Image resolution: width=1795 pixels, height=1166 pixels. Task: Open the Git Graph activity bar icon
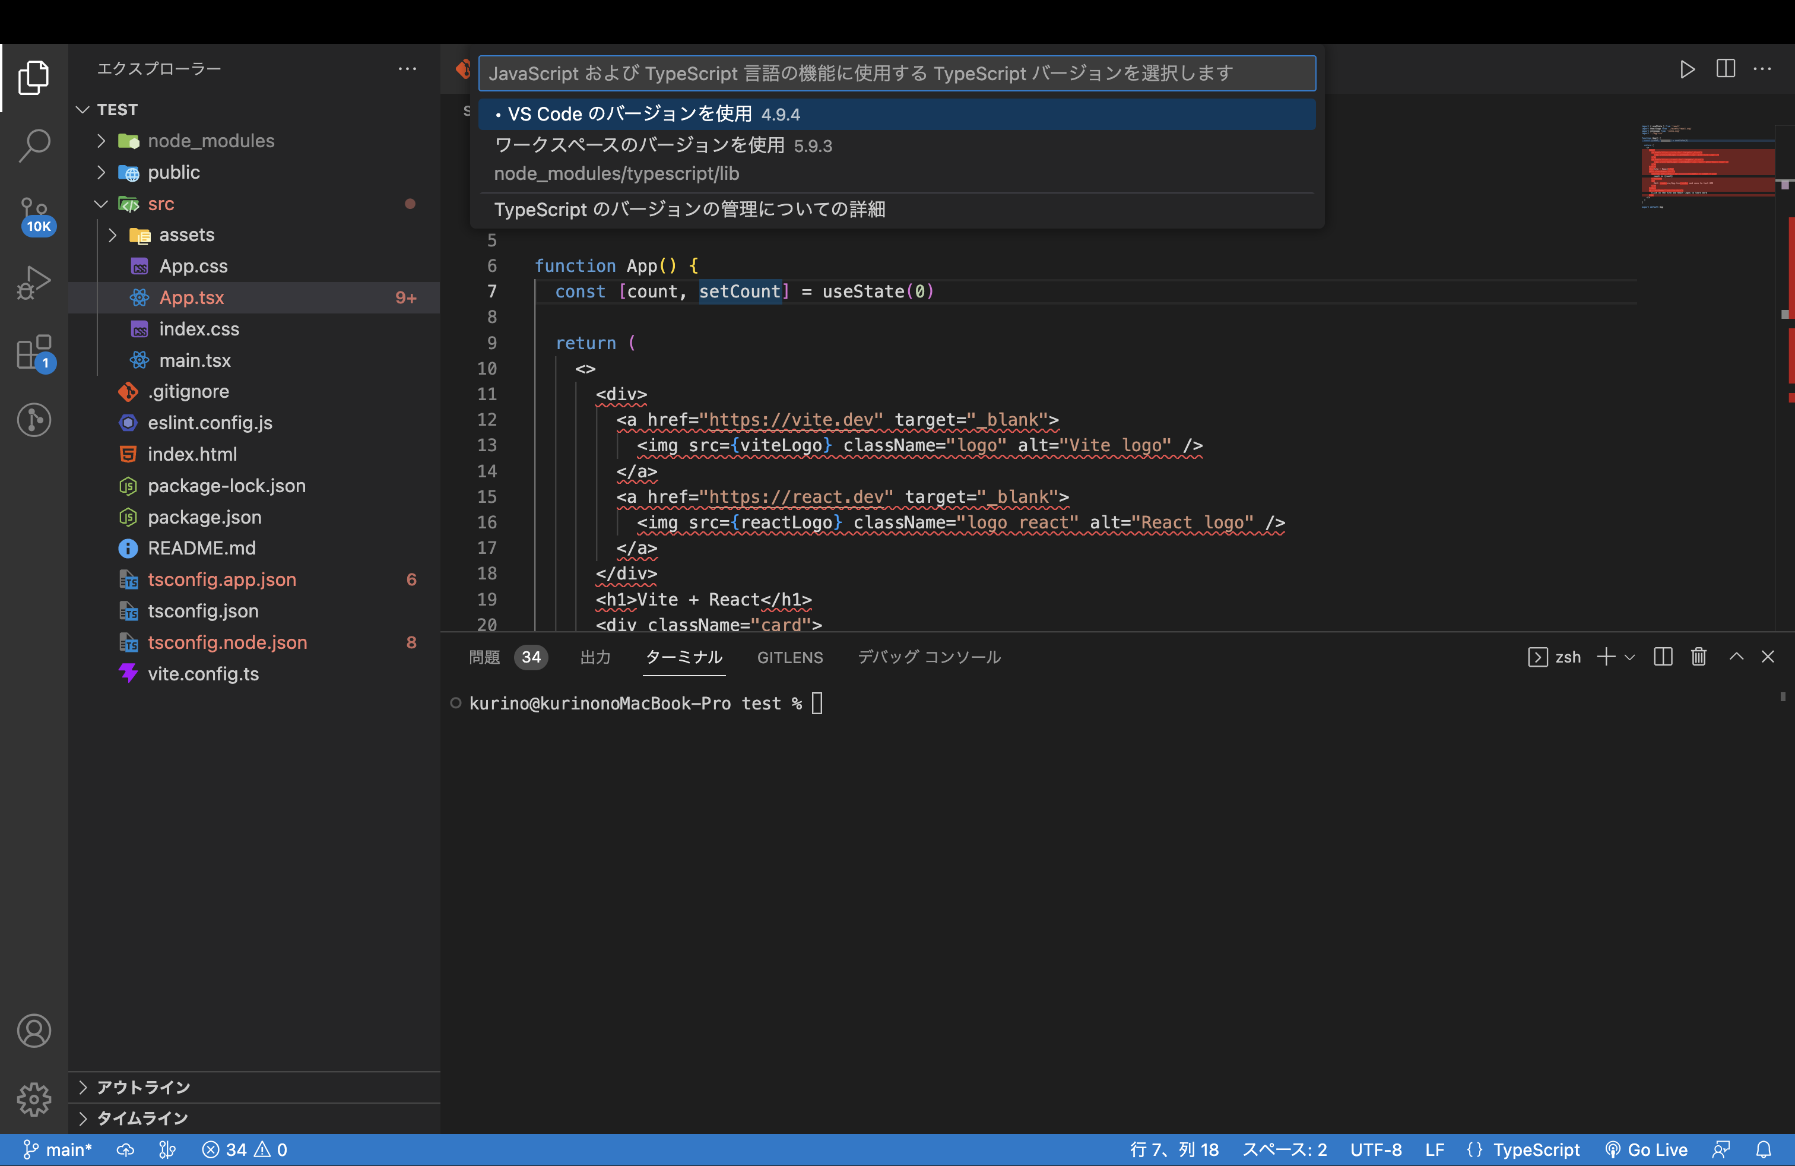tap(34, 420)
